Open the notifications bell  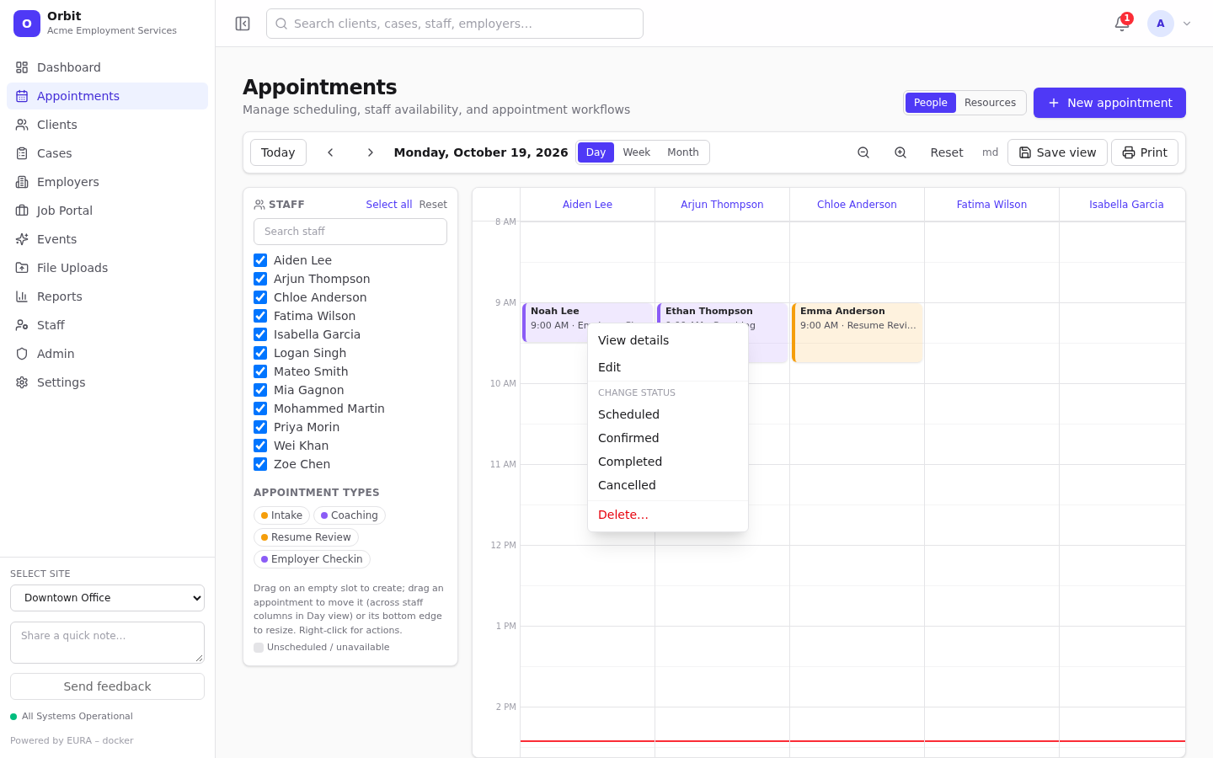[x=1122, y=24]
